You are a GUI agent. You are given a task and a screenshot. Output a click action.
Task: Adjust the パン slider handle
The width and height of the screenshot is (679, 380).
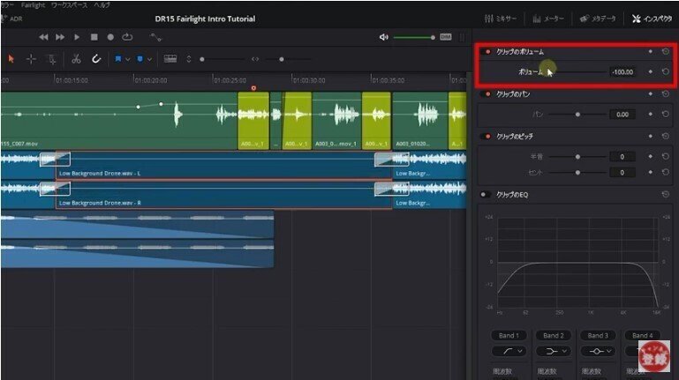click(577, 115)
